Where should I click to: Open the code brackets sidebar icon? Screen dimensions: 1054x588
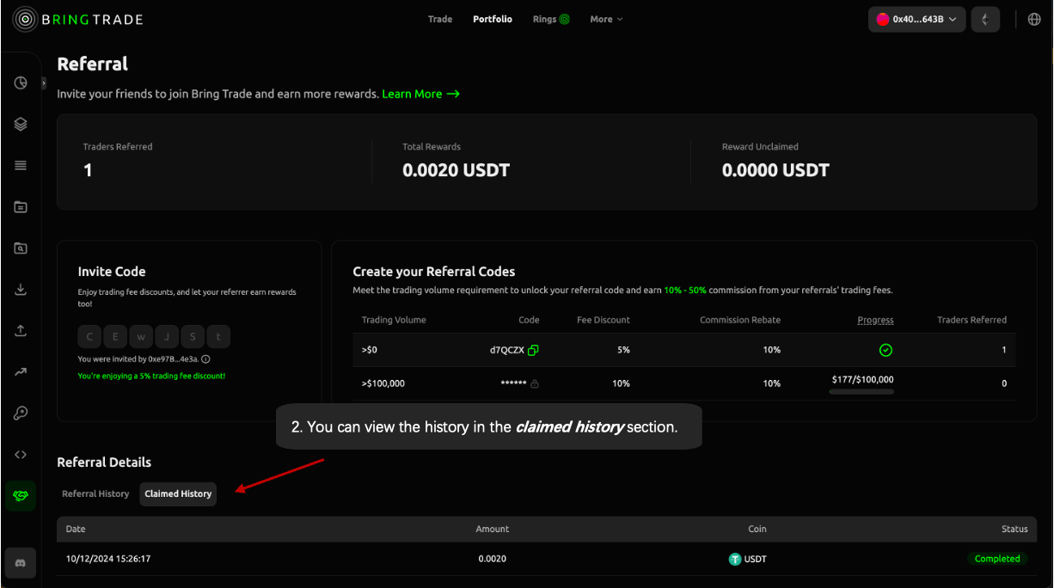pyautogui.click(x=21, y=455)
